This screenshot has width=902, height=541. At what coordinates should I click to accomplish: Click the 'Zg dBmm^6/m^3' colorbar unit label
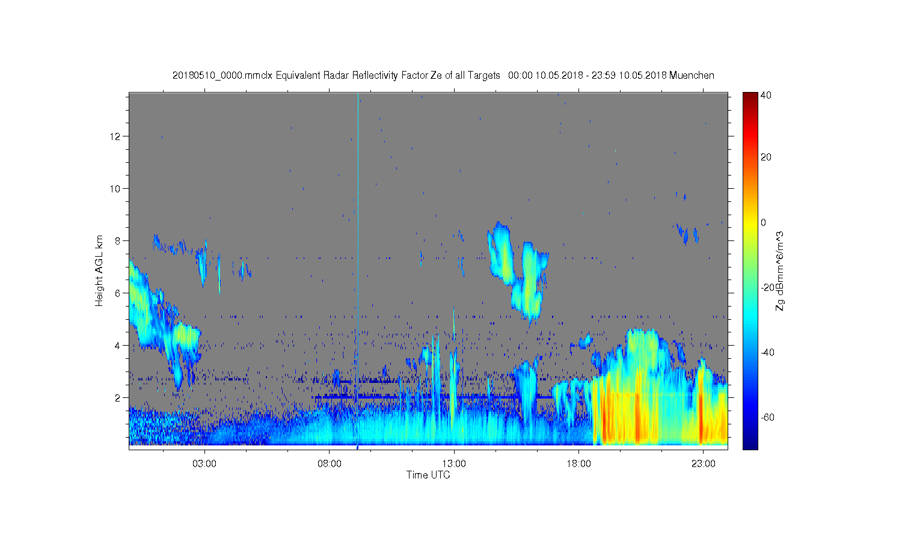point(780,271)
